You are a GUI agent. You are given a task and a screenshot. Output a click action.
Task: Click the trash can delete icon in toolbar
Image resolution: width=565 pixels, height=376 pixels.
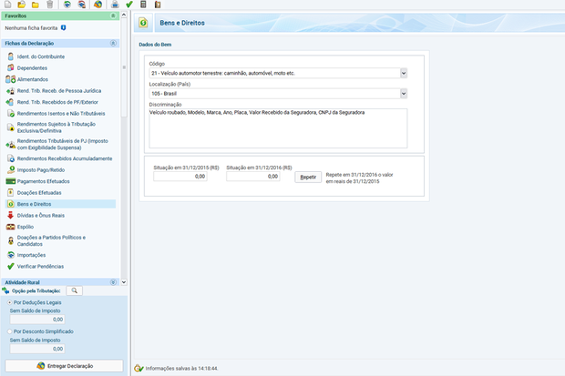50,4
